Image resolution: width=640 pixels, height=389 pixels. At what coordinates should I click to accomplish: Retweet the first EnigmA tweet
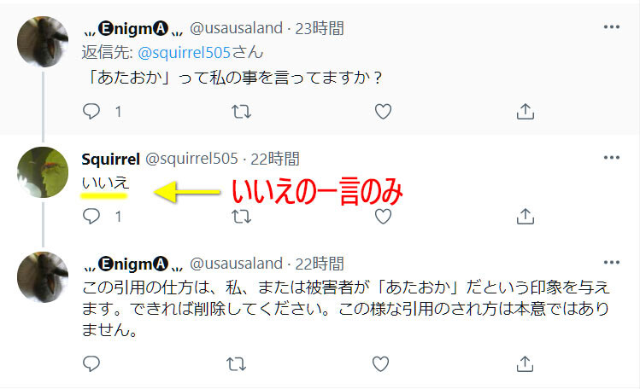[241, 111]
